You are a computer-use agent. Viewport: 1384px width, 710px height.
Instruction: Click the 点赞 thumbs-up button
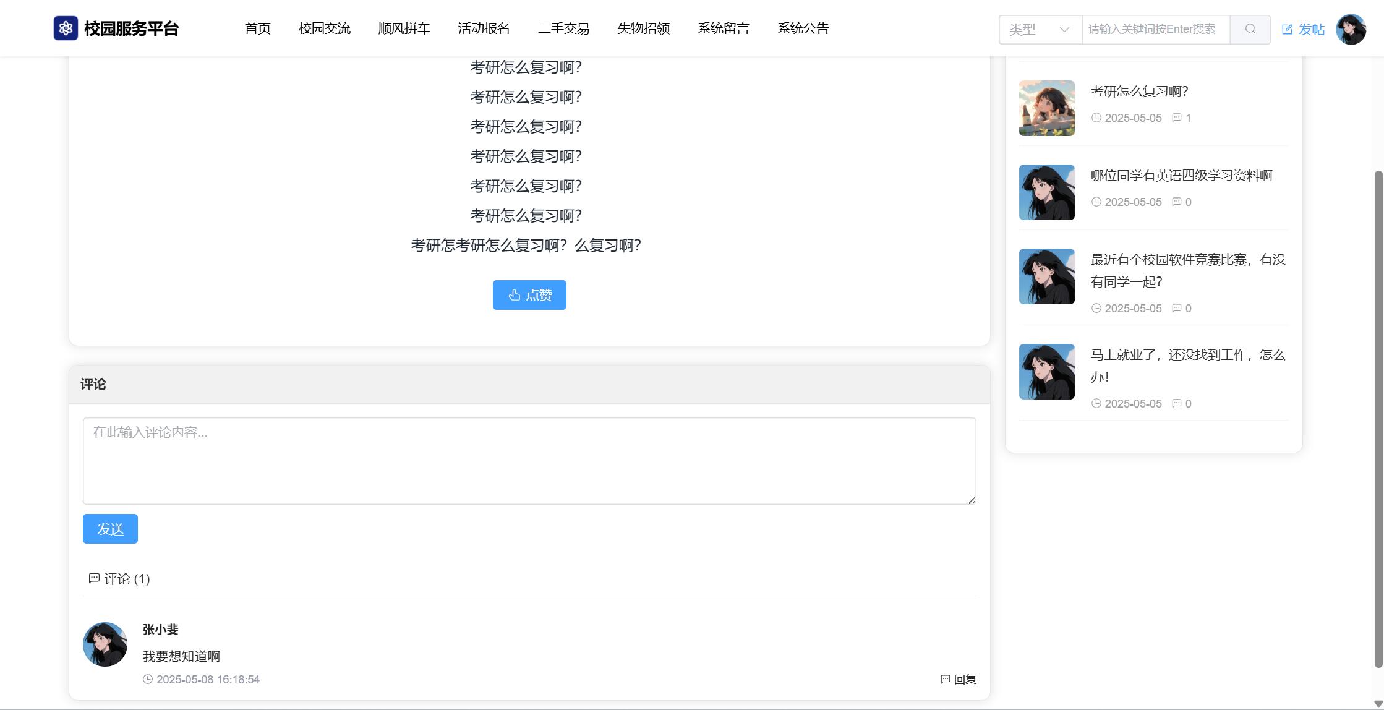coord(529,295)
